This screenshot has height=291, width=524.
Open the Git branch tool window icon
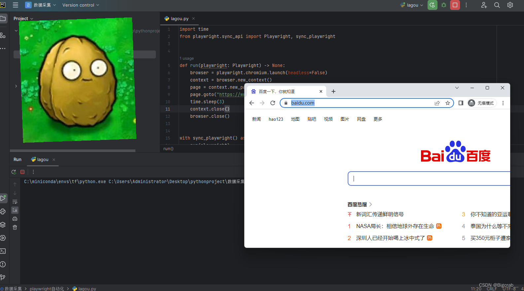coord(3,277)
